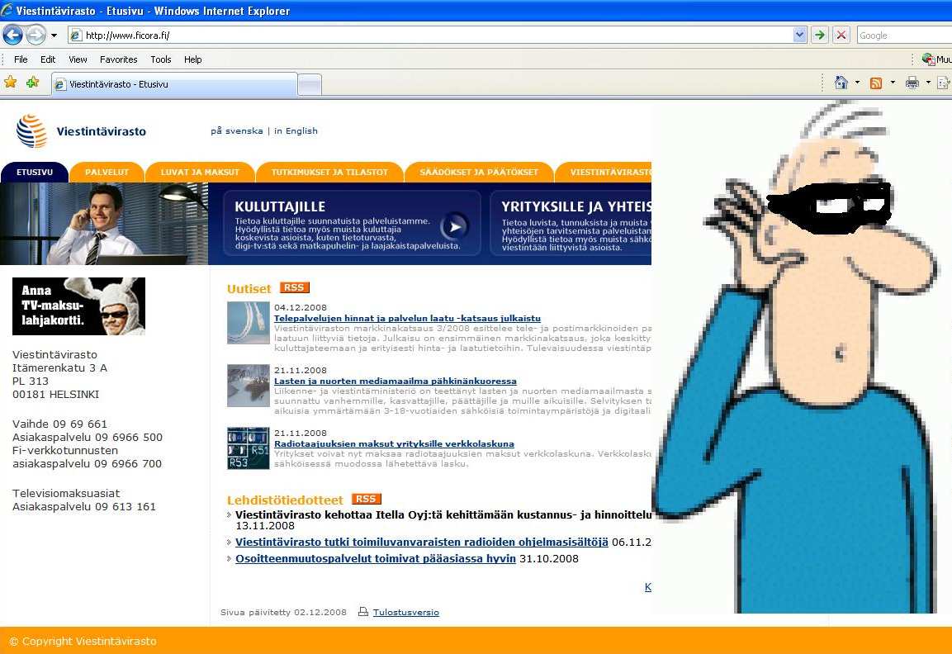This screenshot has height=654, width=952.
Task: Open the Tools menu
Action: tap(161, 59)
